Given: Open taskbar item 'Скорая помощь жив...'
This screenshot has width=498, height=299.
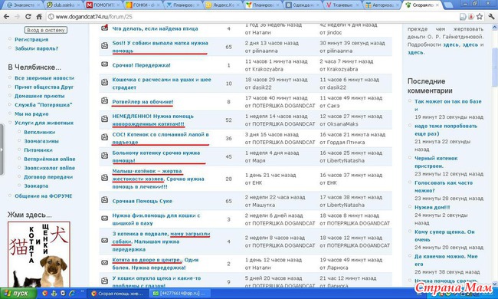Looking at the screenshot, I should pyautogui.click(x=117, y=294).
